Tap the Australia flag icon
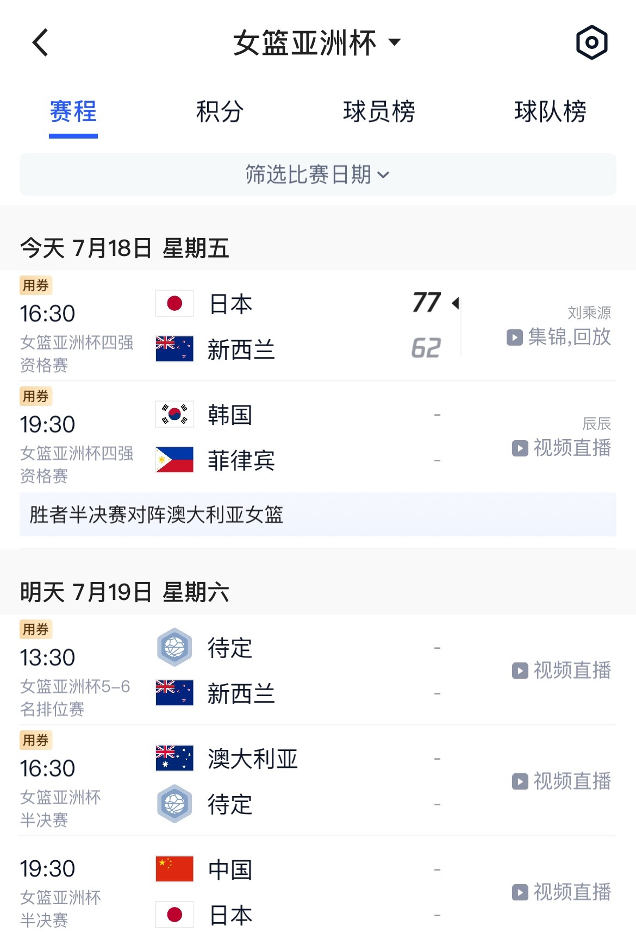636x945 pixels. [x=174, y=758]
